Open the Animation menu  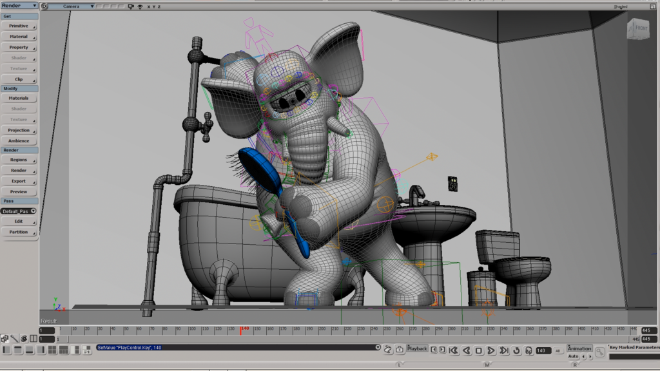pos(579,348)
